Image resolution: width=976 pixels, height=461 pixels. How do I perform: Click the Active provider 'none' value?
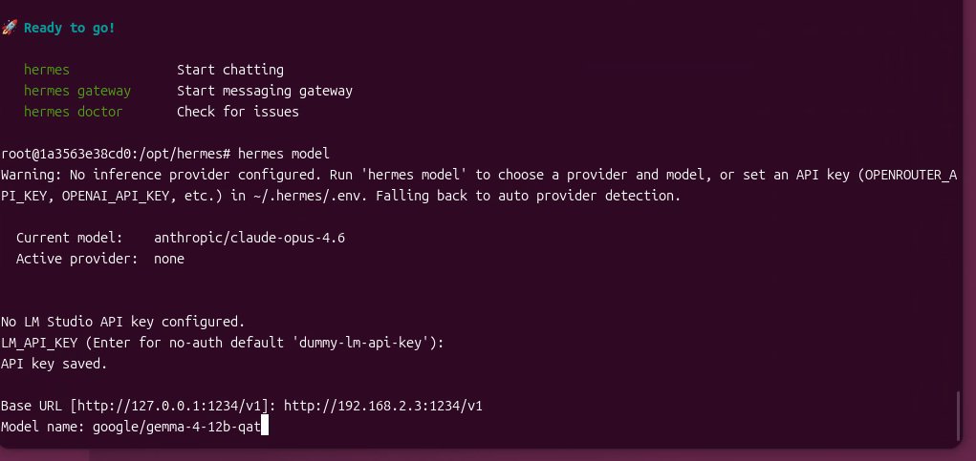click(169, 259)
